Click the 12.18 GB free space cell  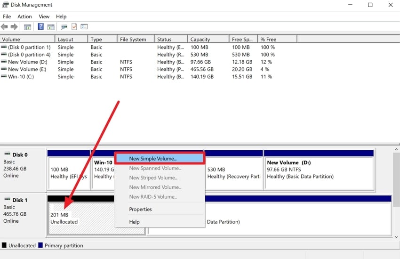242,62
